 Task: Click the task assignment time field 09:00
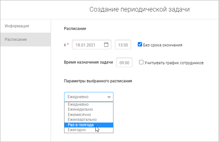coord(124,63)
